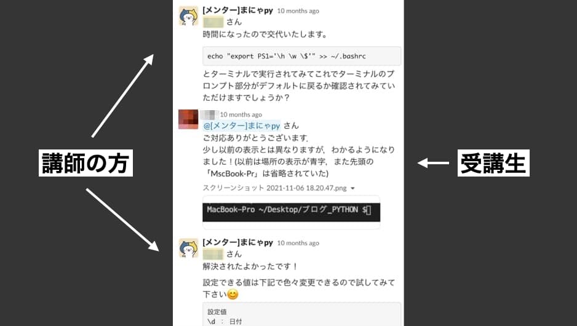Expand the screenshot file dropdown arrow
This screenshot has height=326, width=577.
[352, 188]
